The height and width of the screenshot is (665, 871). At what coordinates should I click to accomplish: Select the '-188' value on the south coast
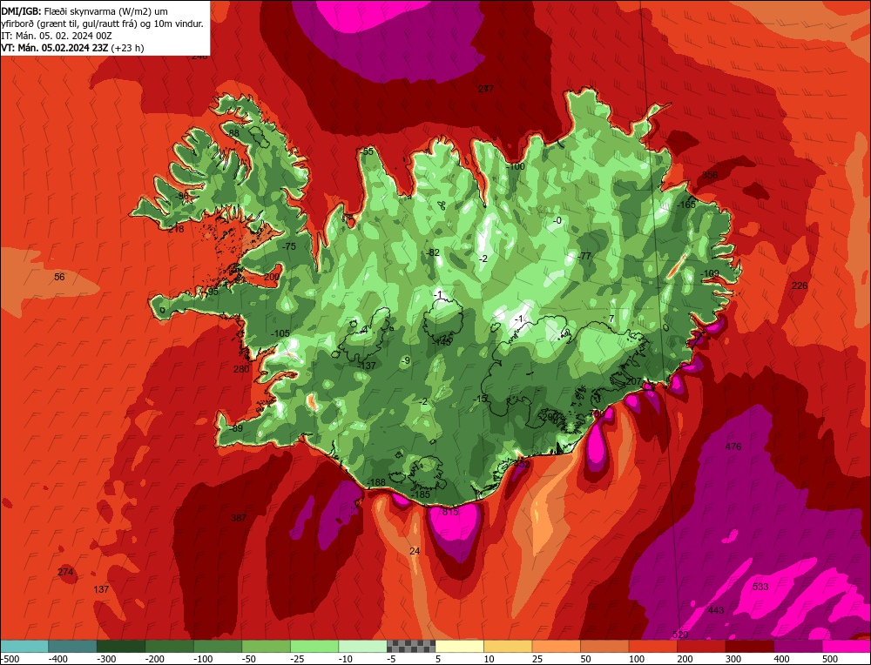click(376, 482)
